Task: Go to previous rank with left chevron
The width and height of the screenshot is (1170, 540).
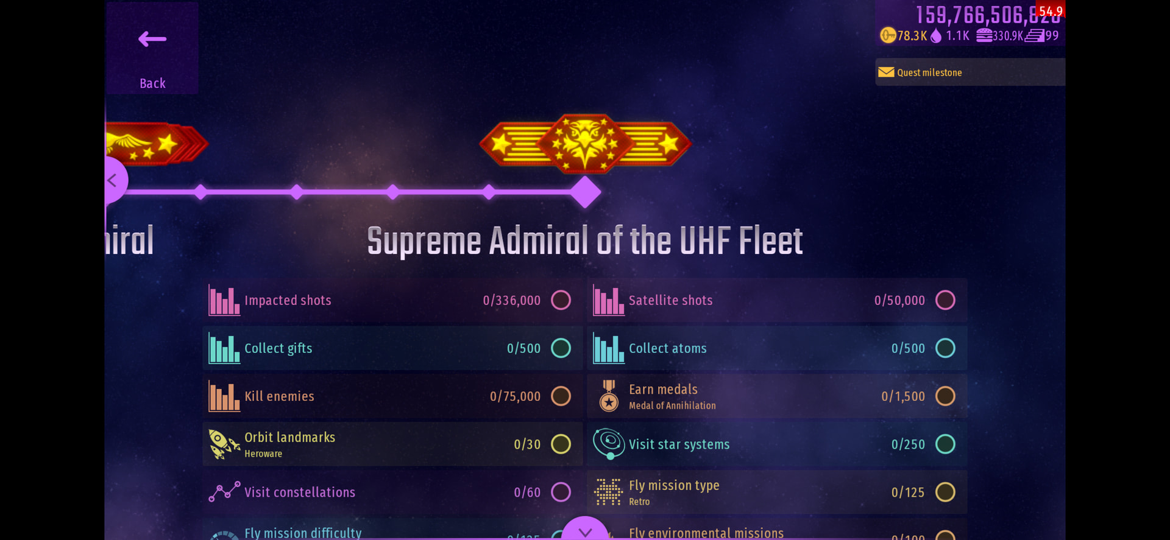Action: (x=113, y=180)
